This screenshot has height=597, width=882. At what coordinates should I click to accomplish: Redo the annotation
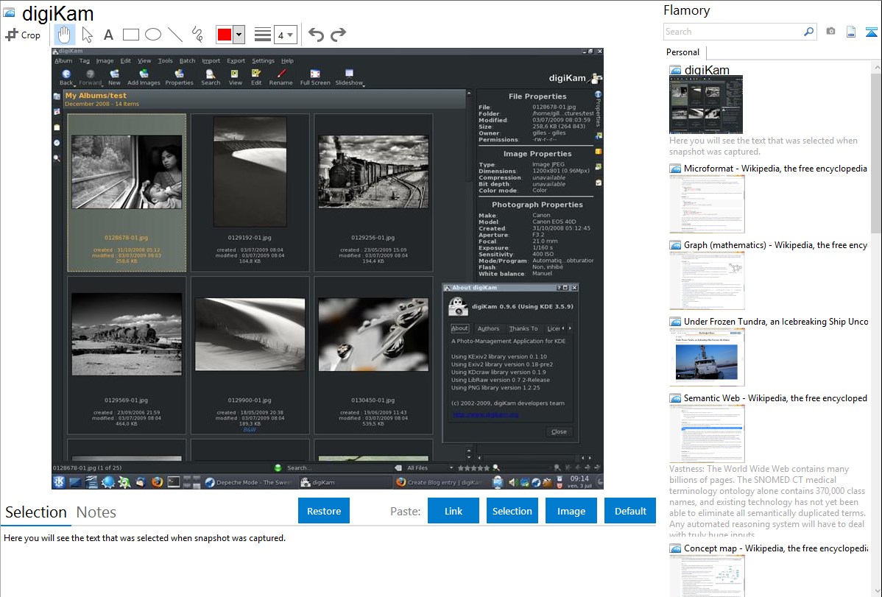point(338,35)
